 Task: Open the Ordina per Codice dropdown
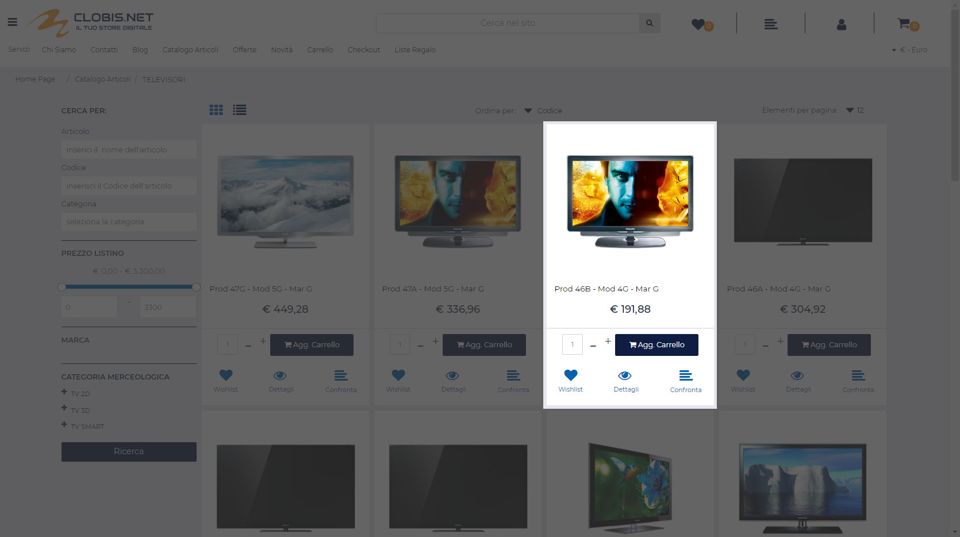point(543,110)
